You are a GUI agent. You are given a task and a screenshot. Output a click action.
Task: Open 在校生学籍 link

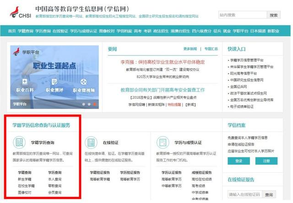point(26,186)
